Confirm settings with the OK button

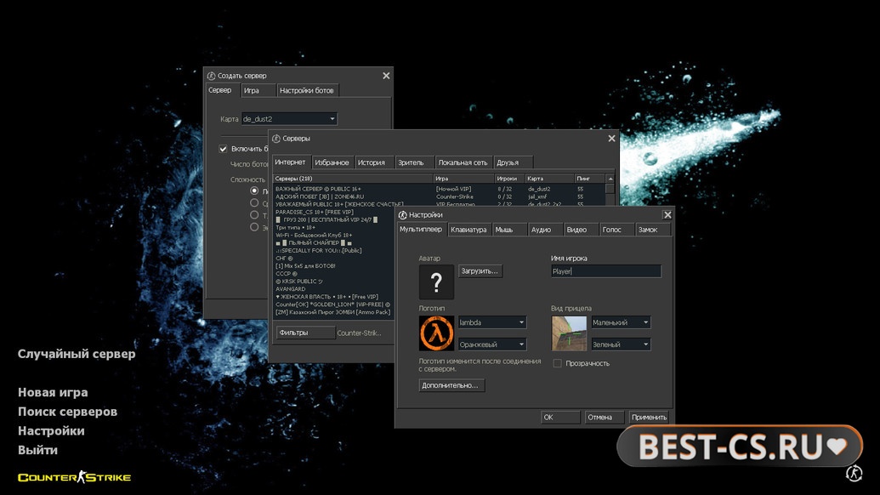(560, 417)
